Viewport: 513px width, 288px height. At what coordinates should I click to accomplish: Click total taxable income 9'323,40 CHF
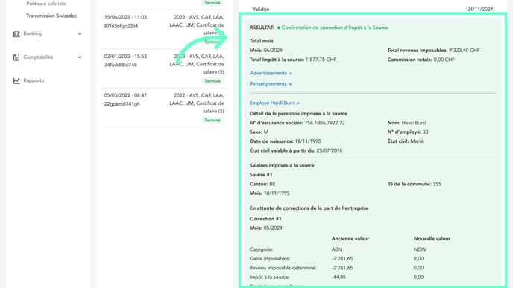pyautogui.click(x=465, y=51)
